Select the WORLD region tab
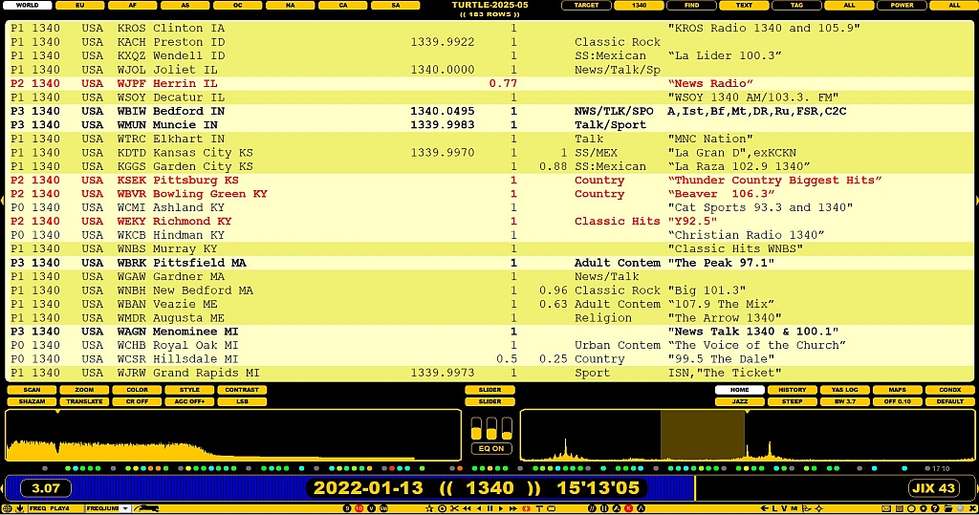 (x=27, y=5)
